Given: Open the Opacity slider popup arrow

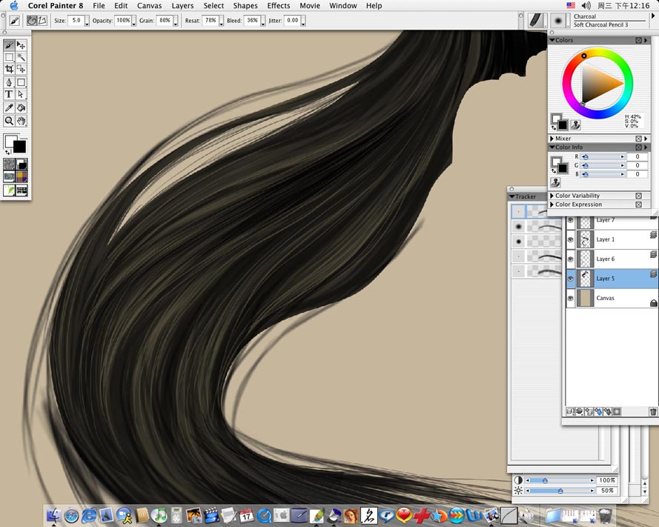Looking at the screenshot, I should click(133, 21).
